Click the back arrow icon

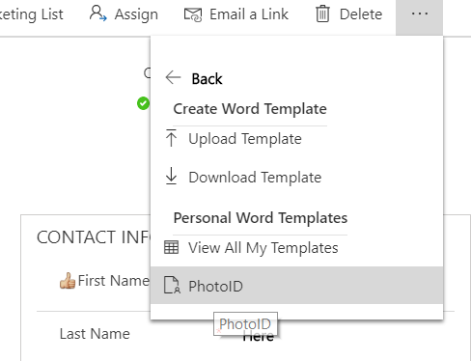tap(173, 77)
